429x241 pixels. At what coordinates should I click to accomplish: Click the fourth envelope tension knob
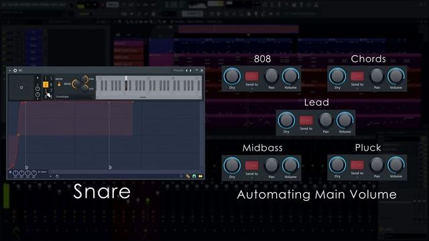34,173
